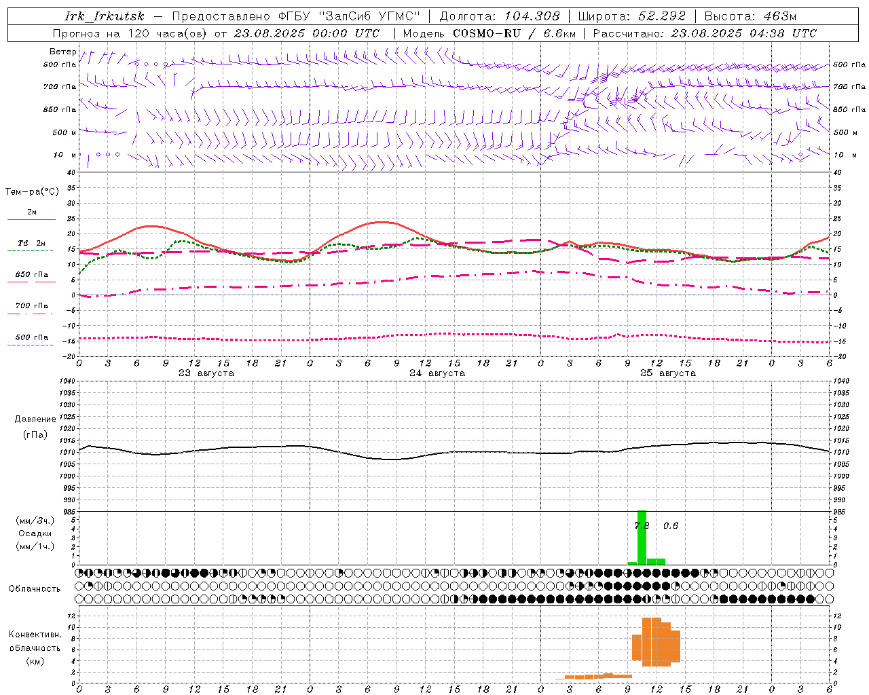Screen dimensions: 869x695
Task: Click the 700 гПа entry in temperature legend
Action: pos(32,305)
